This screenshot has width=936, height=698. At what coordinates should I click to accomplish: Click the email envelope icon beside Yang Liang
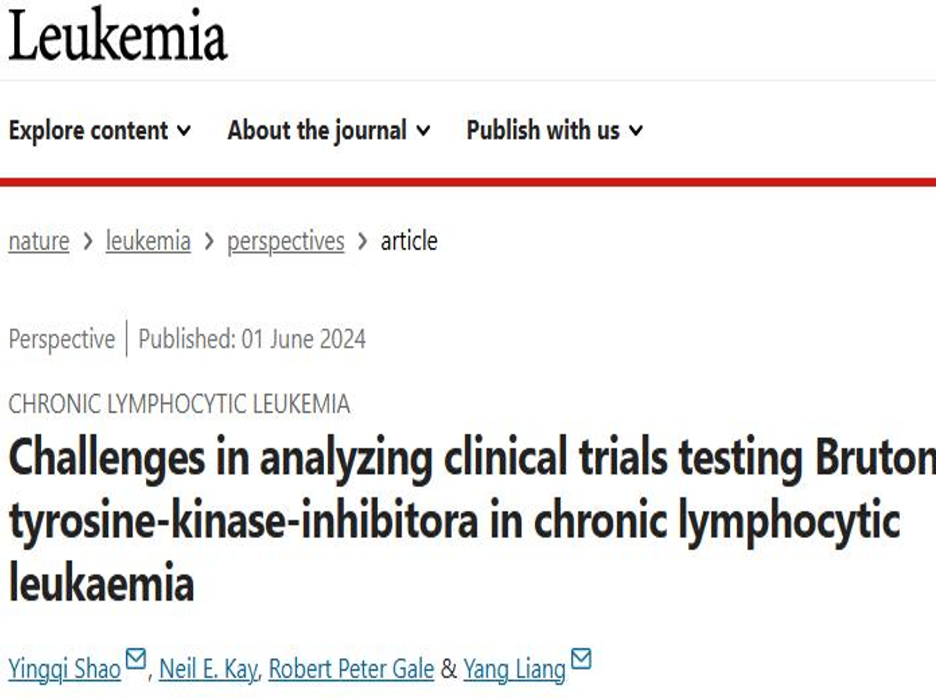click(581, 659)
